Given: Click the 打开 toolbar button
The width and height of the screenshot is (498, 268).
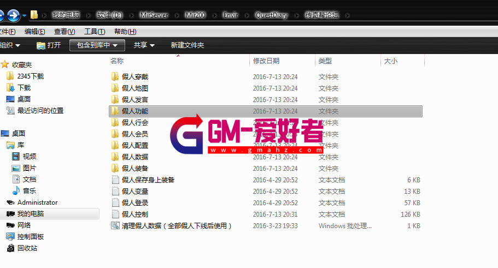Looking at the screenshot, I should point(48,45).
